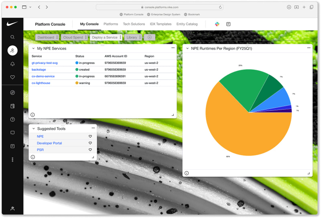Open the Developer Portal link
Screen dimensions: 321x218
49,143
